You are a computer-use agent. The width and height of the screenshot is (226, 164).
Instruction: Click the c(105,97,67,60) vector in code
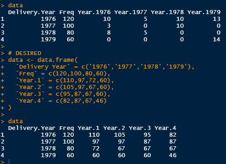click(83, 87)
